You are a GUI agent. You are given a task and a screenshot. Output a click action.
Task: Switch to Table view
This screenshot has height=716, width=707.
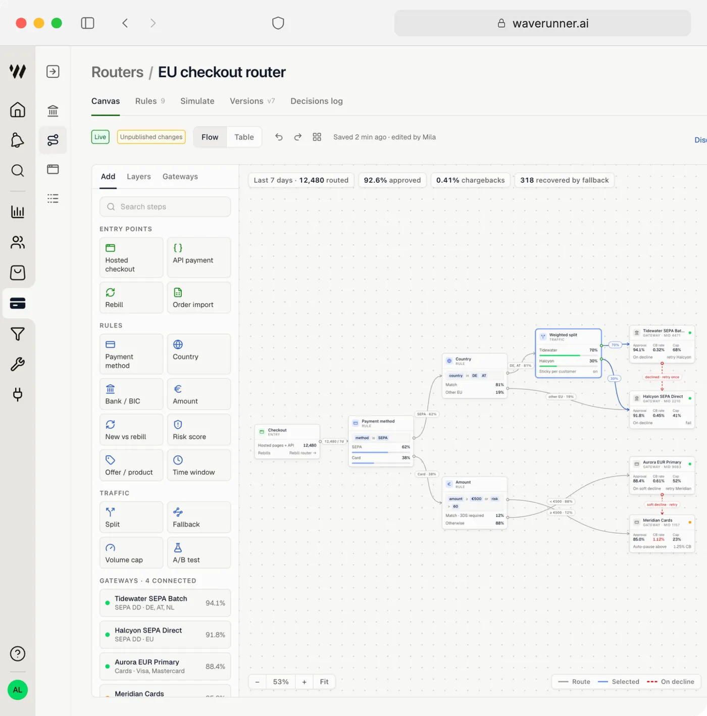click(x=244, y=137)
